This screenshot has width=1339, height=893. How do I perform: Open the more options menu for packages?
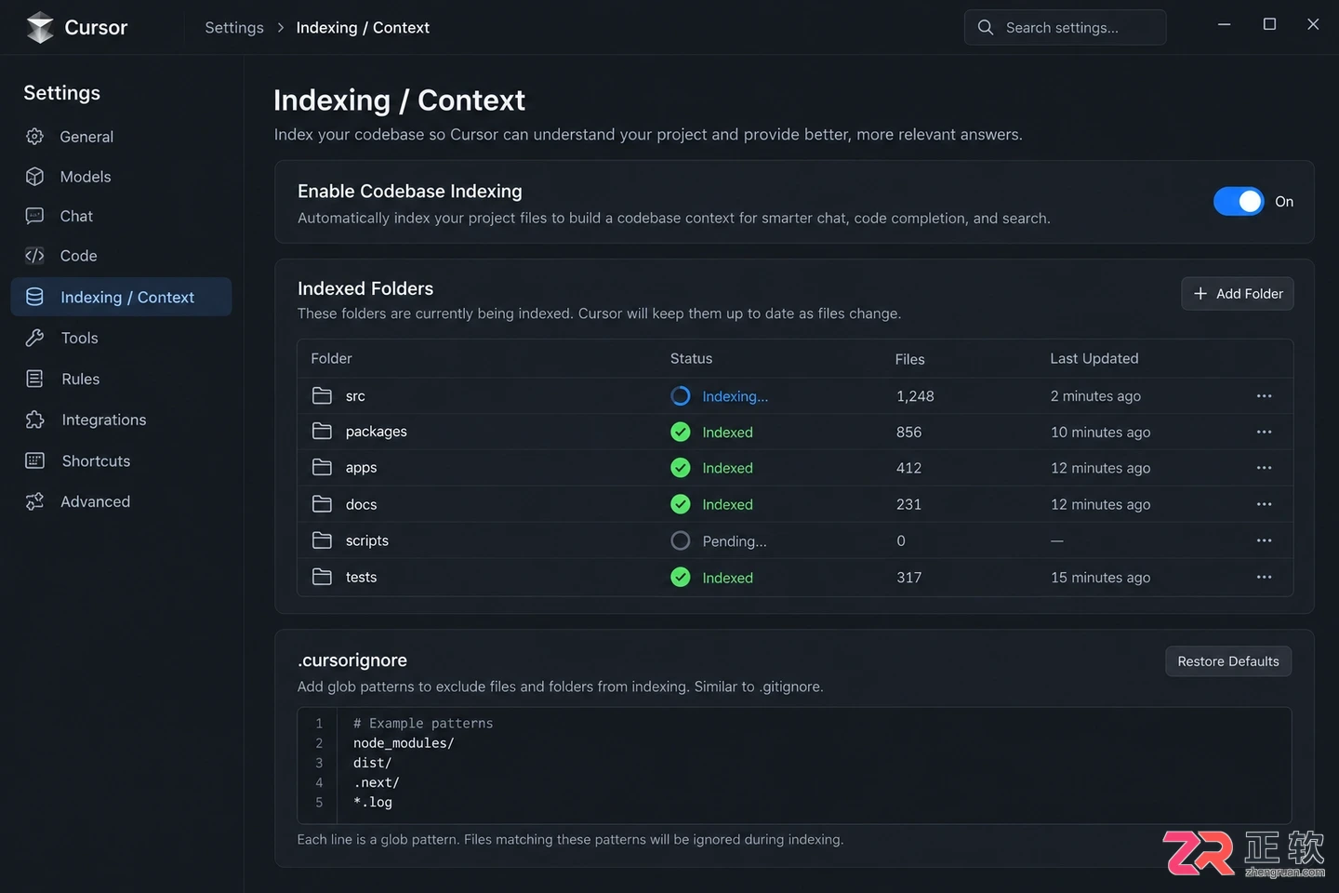click(x=1264, y=432)
